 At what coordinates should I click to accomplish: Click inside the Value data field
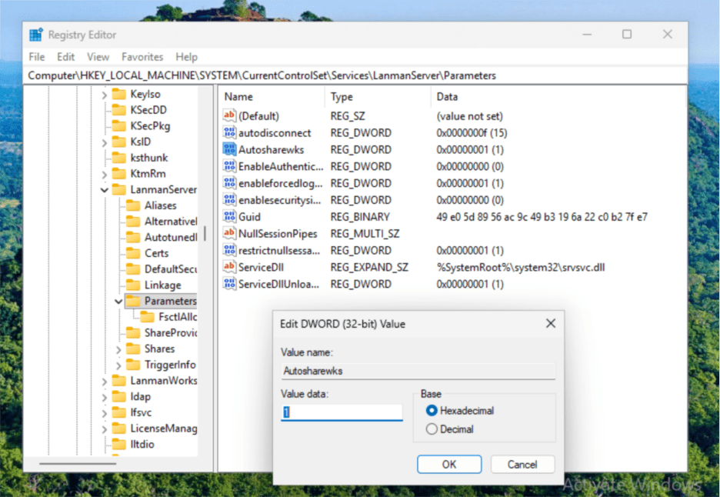click(341, 412)
